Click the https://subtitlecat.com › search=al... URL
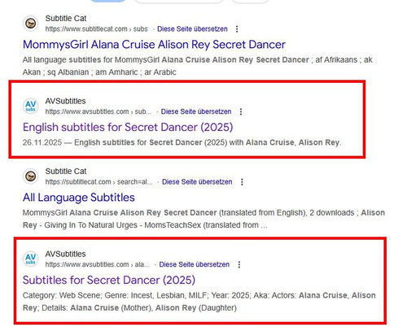Image resolution: width=407 pixels, height=331 pixels. (99, 182)
